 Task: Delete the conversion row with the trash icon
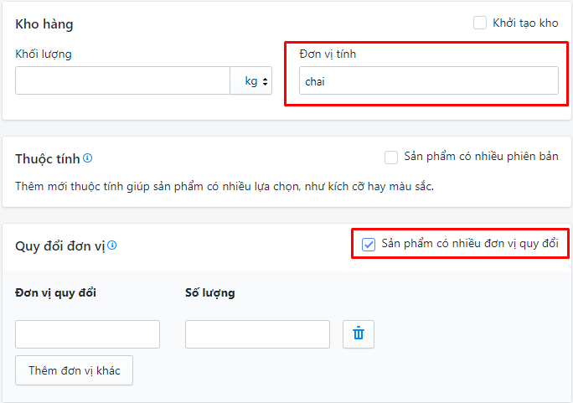pos(359,334)
